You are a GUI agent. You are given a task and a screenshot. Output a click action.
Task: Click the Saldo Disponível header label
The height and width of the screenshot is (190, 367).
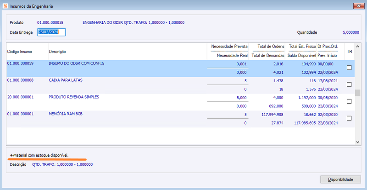302,55
